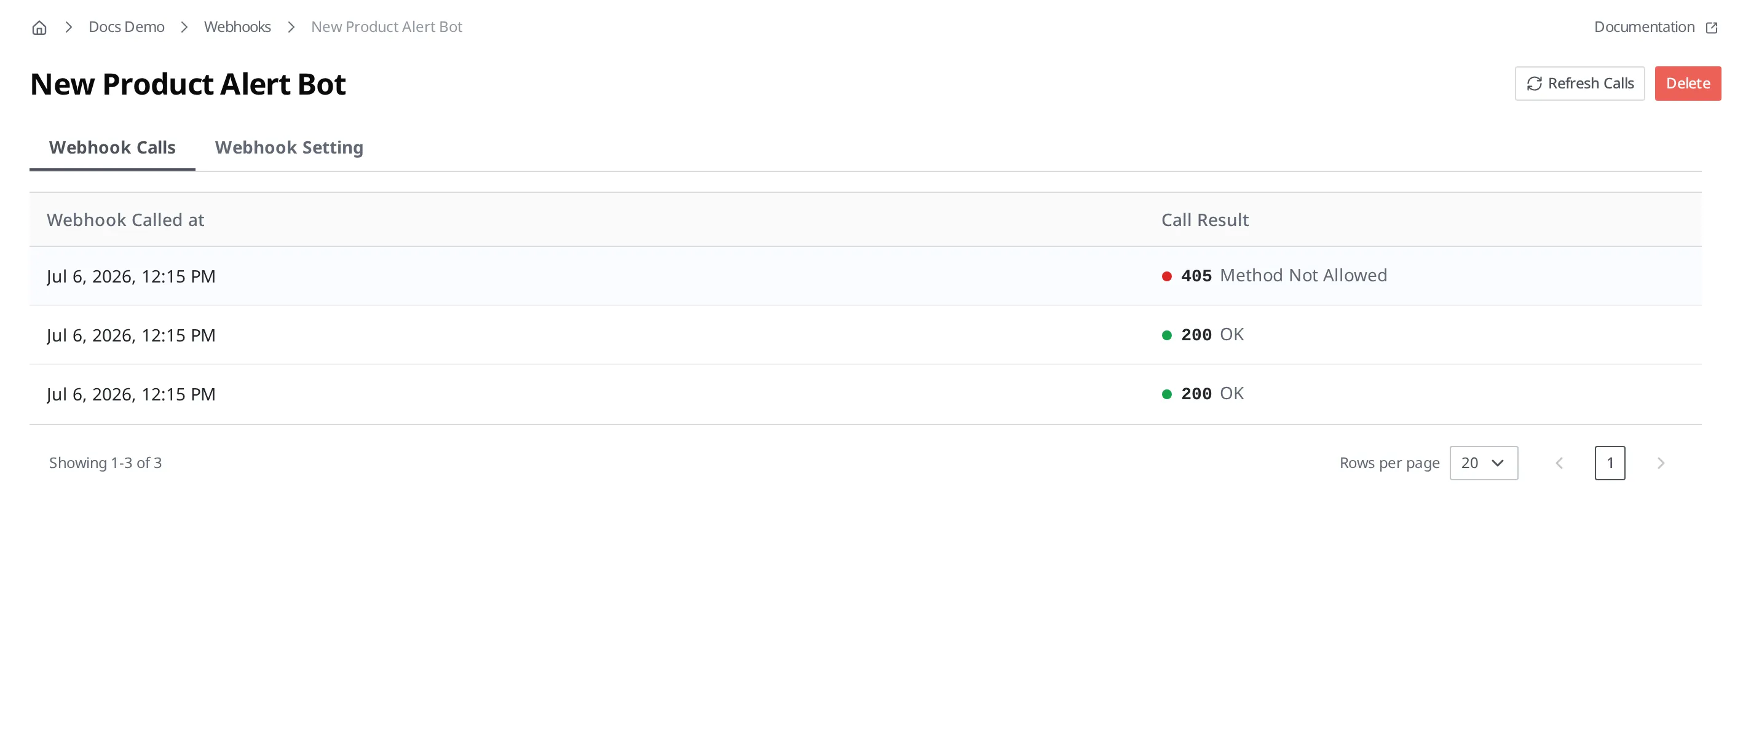Viewport: 1751px width, 737px height.
Task: Click the last row's Jul 6 timestamp
Action: (131, 395)
